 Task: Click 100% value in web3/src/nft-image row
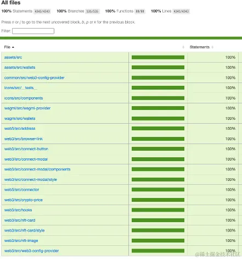pos(230,240)
